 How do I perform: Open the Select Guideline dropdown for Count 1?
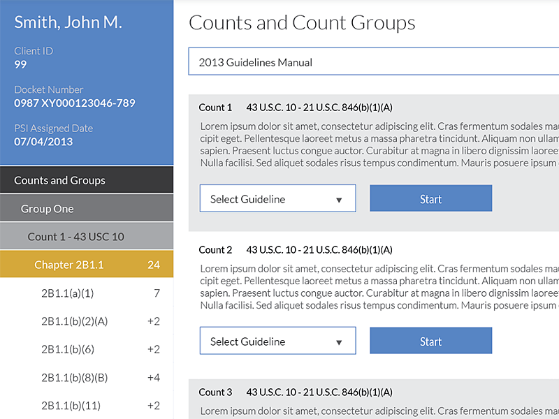pos(277,198)
